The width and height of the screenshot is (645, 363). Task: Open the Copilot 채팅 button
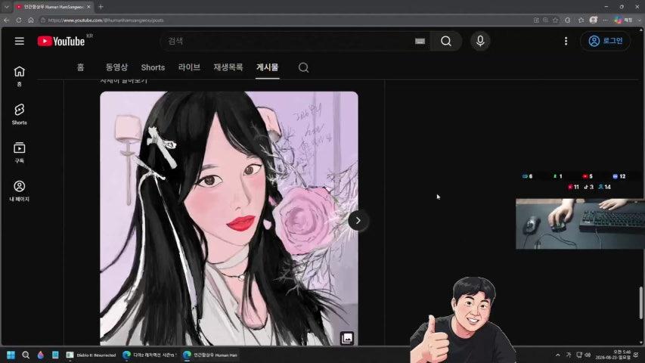pos(623,20)
